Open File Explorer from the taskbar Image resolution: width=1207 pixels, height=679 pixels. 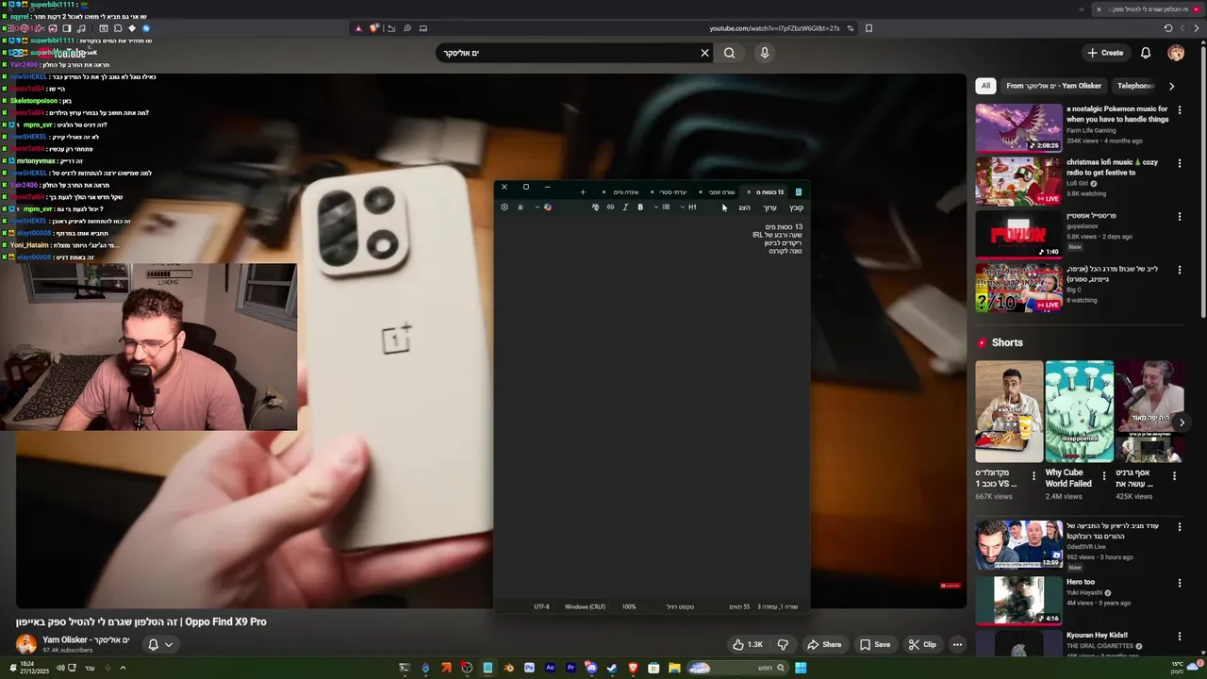tap(674, 668)
